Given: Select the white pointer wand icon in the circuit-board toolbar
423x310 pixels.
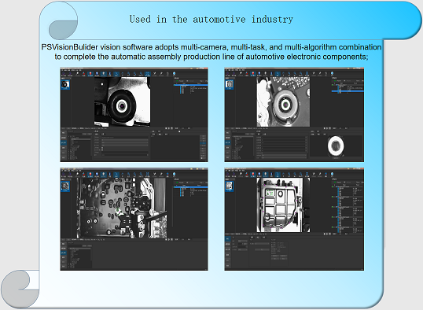Looking at the screenshot, I should [77, 175].
